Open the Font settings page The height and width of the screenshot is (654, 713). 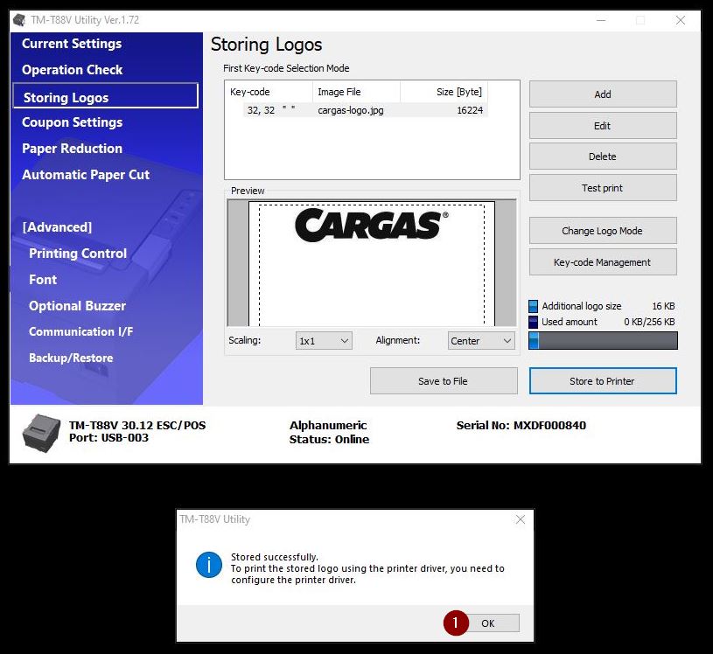43,280
